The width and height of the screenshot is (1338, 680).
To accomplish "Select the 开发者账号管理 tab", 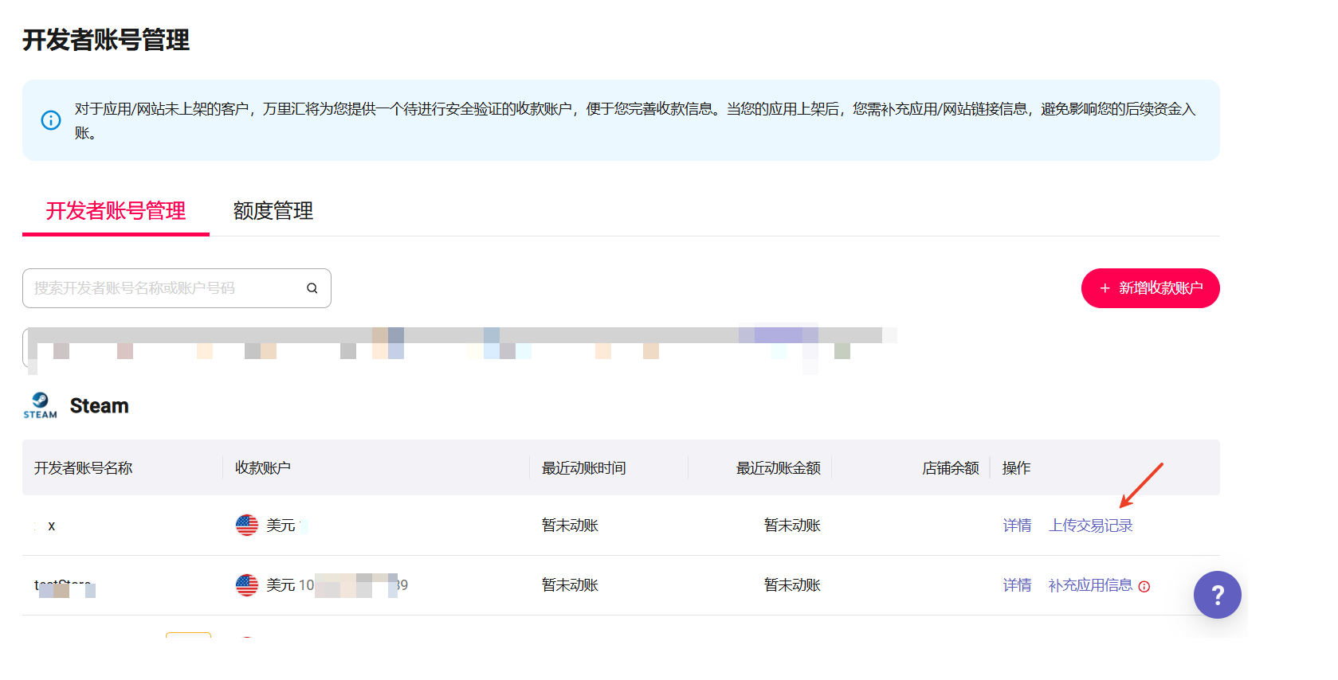I will [116, 211].
